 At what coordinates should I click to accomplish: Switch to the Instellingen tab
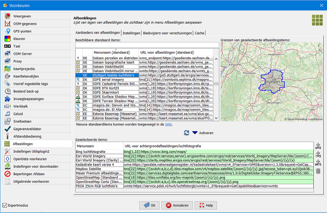pyautogui.click(x=131, y=33)
